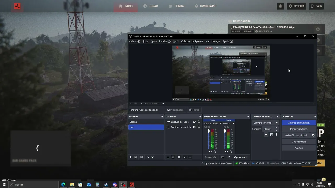Add a new scene in Escenas panel

tap(131, 157)
